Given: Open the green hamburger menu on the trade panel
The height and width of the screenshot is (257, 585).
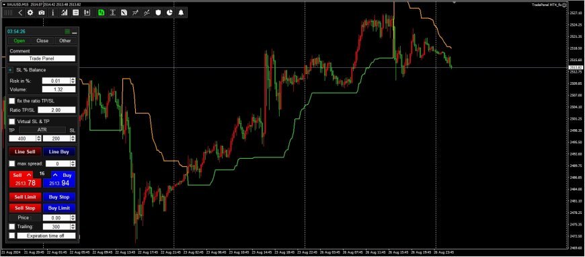Looking at the screenshot, I should click(67, 32).
